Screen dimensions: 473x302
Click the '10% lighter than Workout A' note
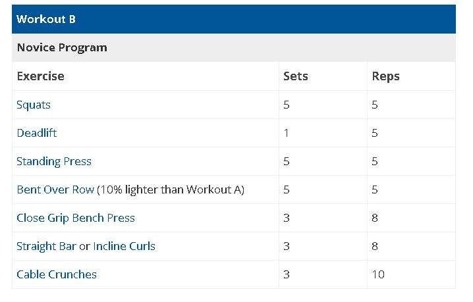(171, 189)
